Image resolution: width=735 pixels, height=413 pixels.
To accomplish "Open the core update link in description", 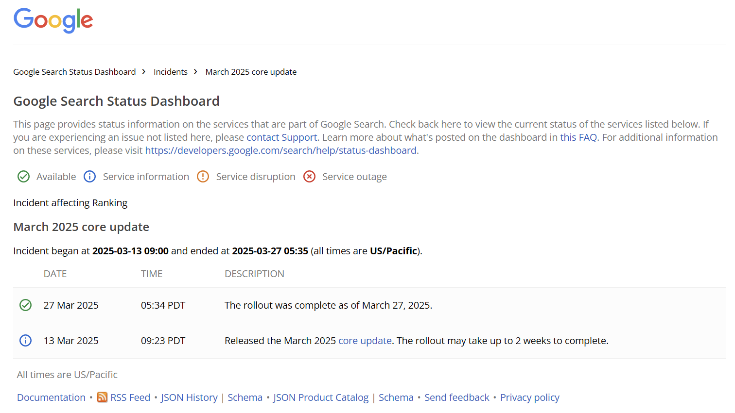I will [x=365, y=341].
